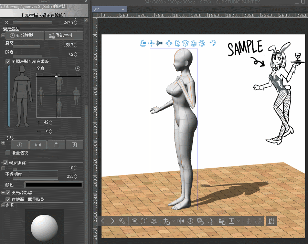
Task: Click the 初始體型 button
Action: [25, 35]
